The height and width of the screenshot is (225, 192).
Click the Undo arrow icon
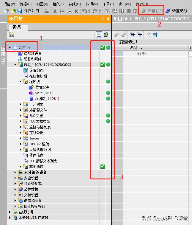(84, 11)
